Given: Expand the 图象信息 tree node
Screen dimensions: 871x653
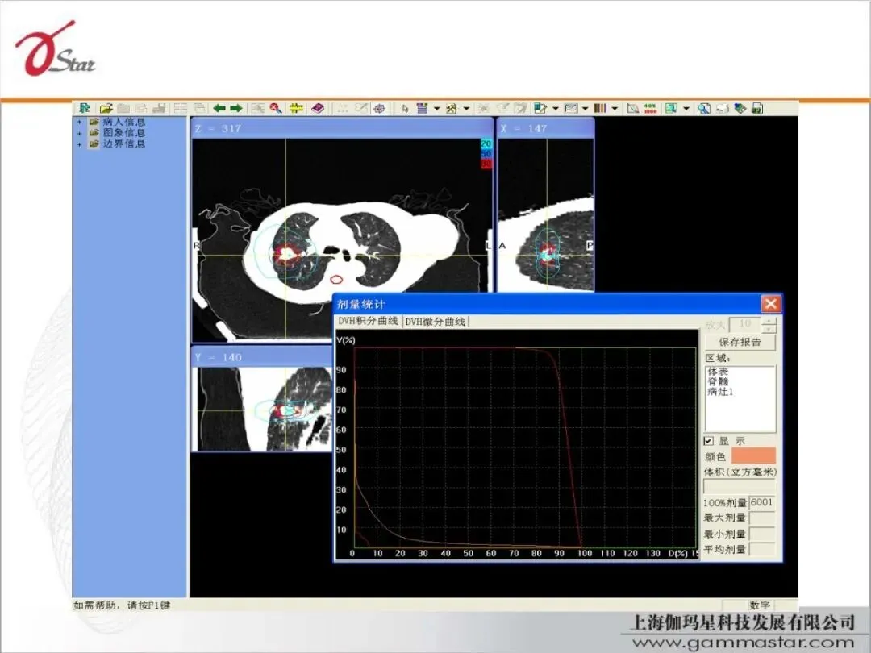Looking at the screenshot, I should click(79, 133).
